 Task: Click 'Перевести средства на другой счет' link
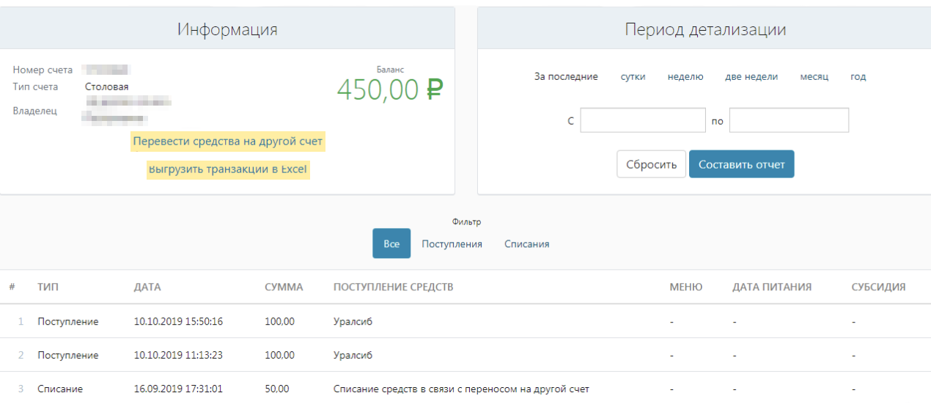pyautogui.click(x=227, y=142)
